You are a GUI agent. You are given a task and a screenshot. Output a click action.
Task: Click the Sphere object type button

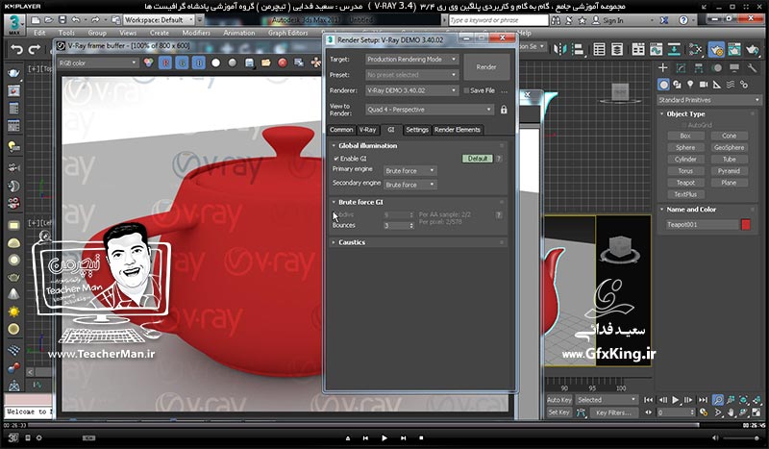pyautogui.click(x=685, y=147)
